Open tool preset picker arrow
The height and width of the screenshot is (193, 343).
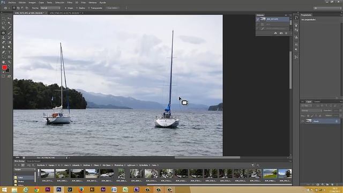click(x=9, y=8)
